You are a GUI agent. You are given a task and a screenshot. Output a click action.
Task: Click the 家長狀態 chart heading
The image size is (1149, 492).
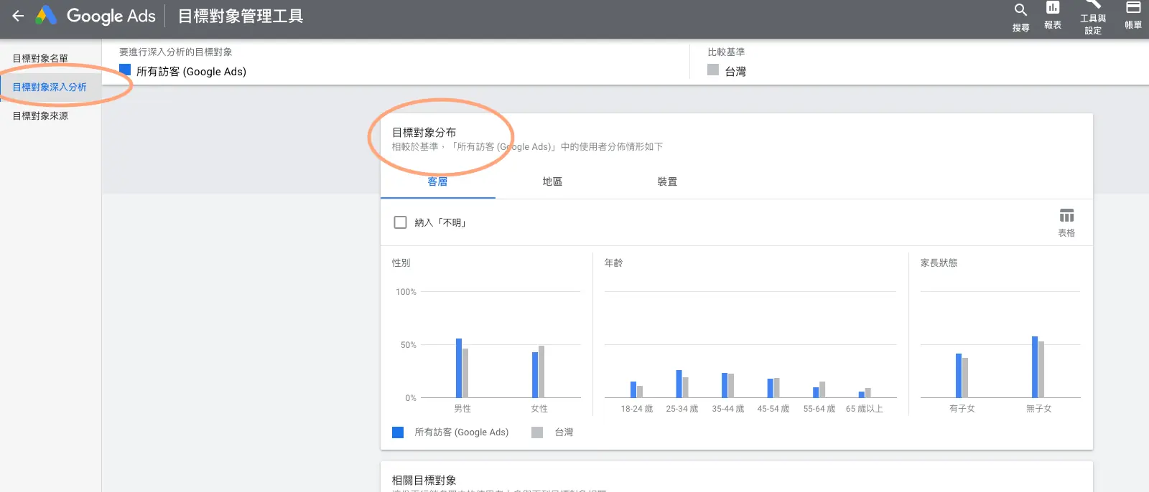[939, 262]
